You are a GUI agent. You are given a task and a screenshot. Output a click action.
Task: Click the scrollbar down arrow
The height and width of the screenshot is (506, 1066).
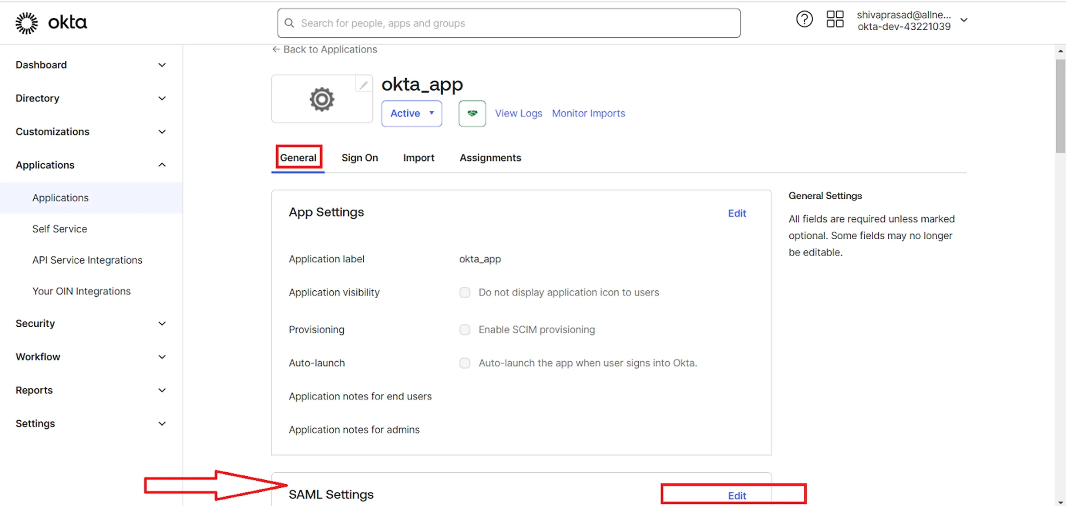(1061, 502)
